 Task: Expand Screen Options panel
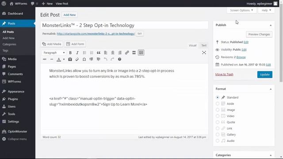(x=241, y=10)
